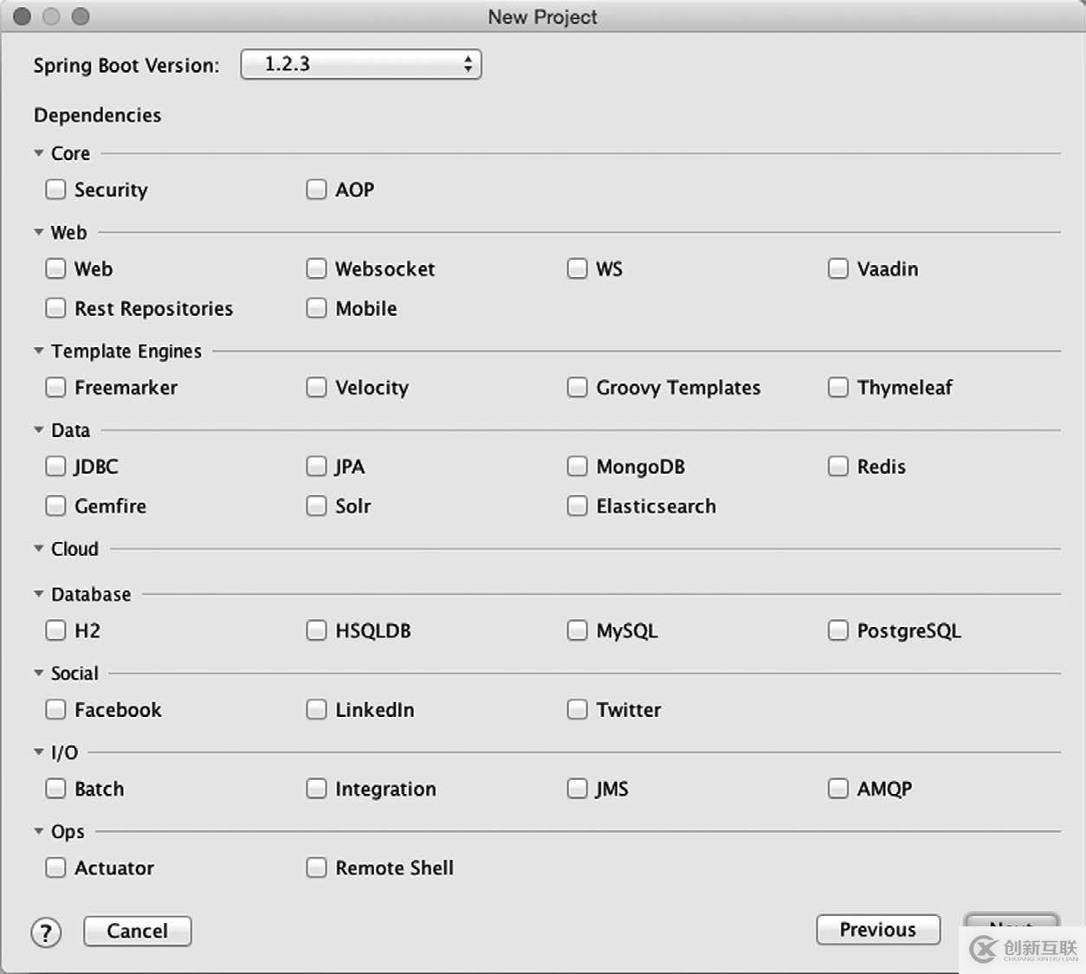Enable the LinkedIn checkbox
The image size is (1086, 974).
pos(316,710)
